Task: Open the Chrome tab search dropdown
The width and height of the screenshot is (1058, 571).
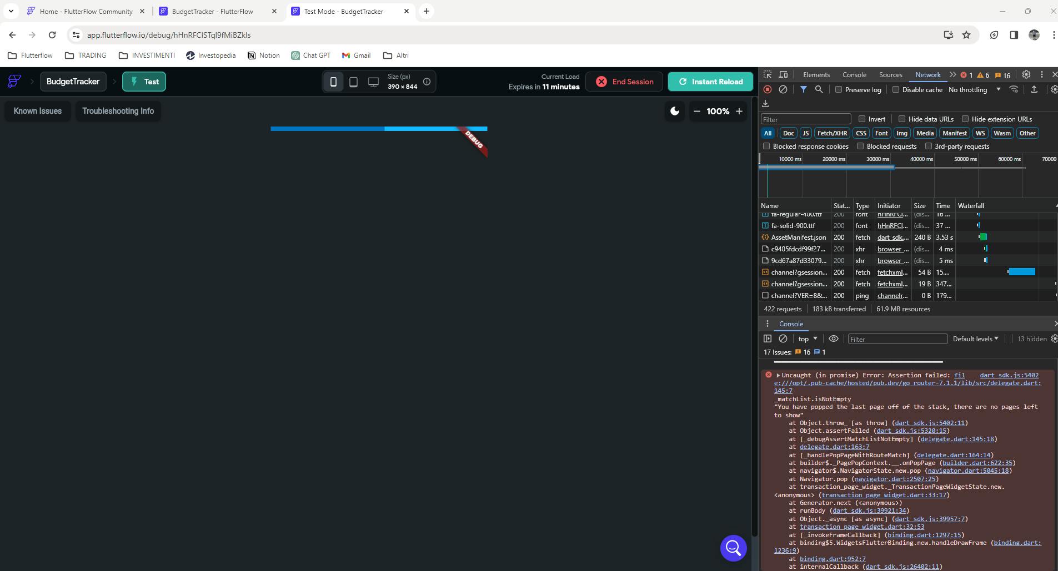Action: [11, 11]
